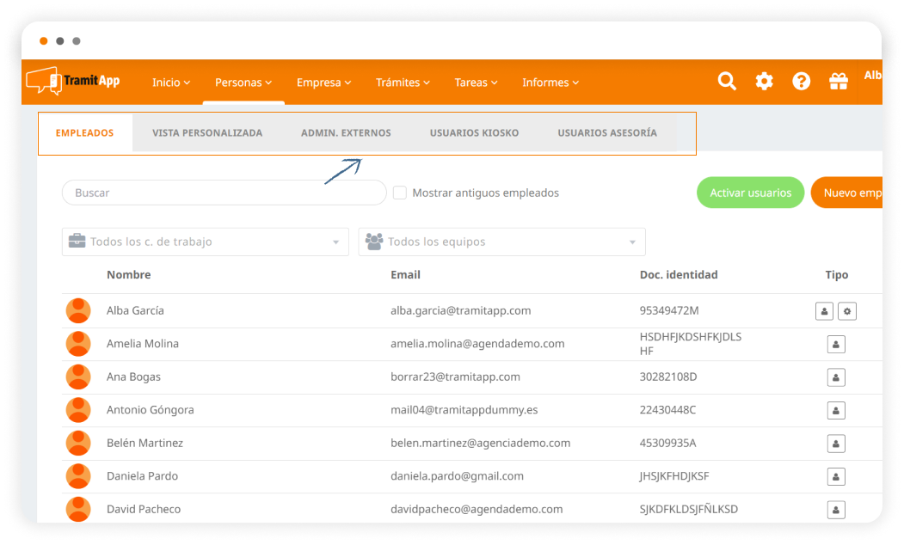Click the Nuevo empleado button
This screenshot has width=904, height=545.
point(851,193)
